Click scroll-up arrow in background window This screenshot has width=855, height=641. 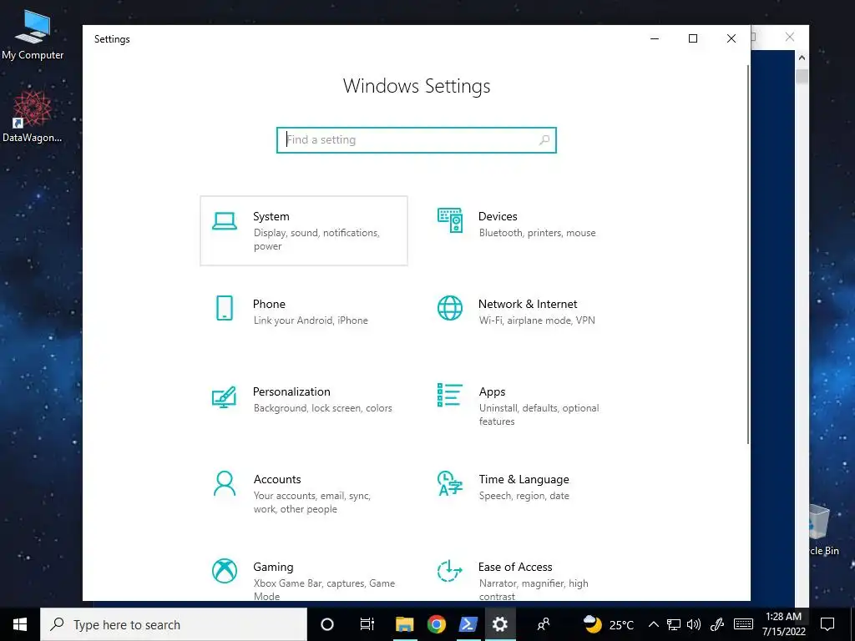tap(802, 58)
